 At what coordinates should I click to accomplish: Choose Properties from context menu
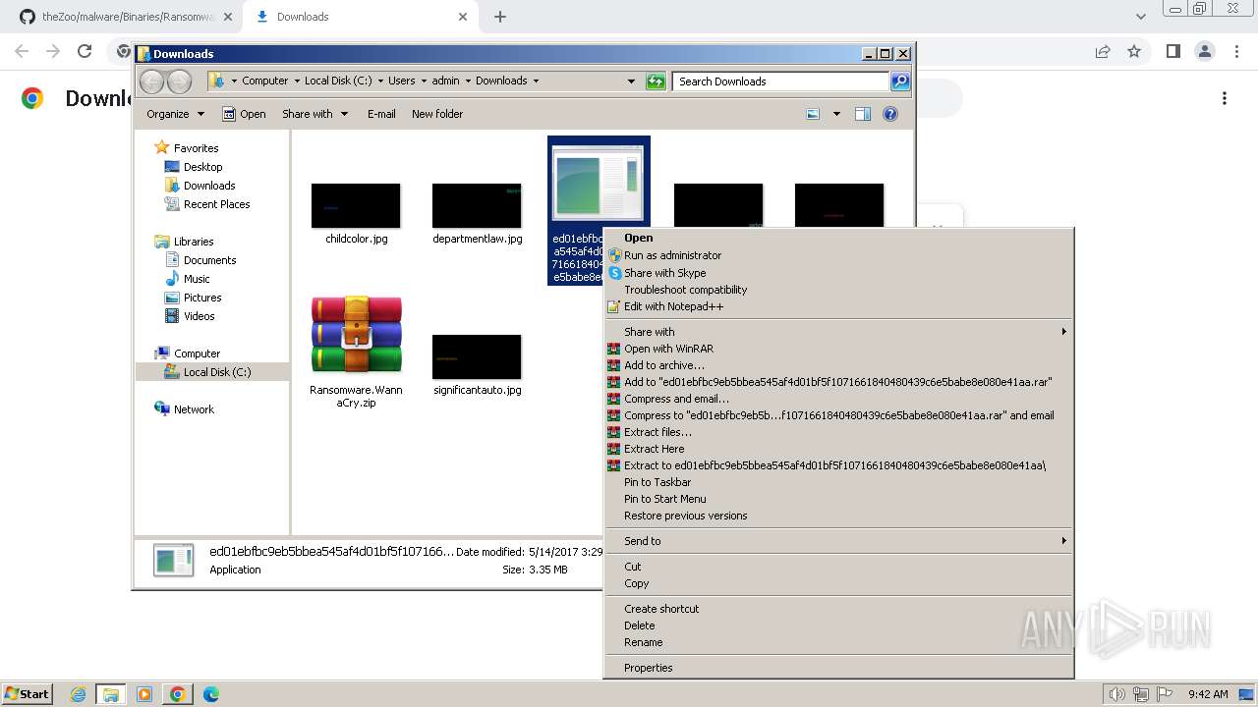pyautogui.click(x=838, y=668)
